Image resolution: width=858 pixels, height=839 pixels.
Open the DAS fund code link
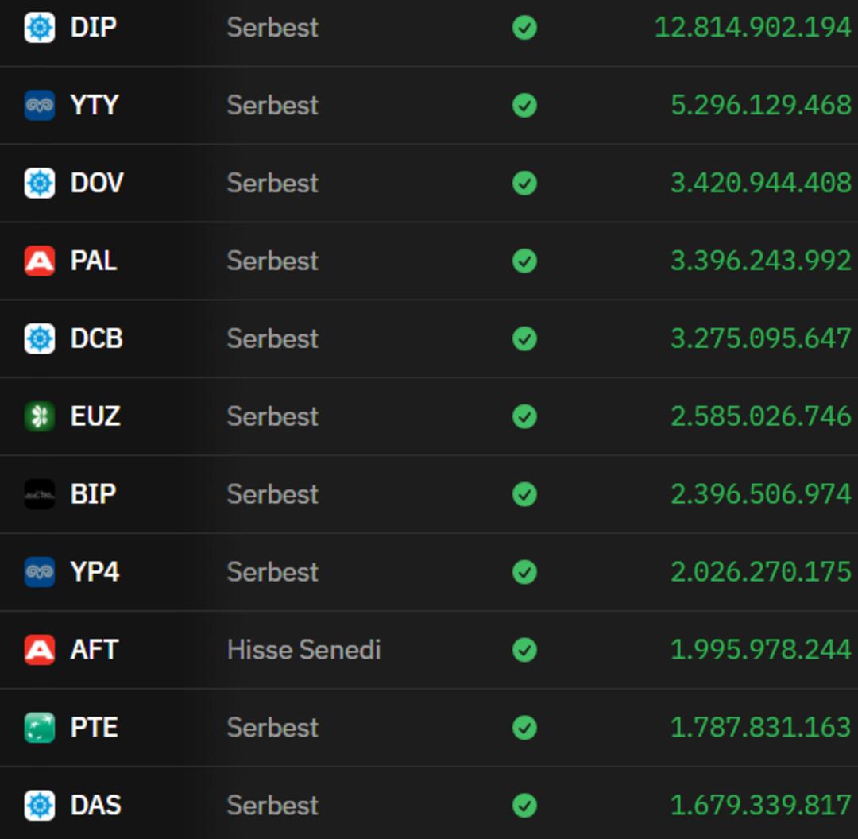[x=96, y=806]
